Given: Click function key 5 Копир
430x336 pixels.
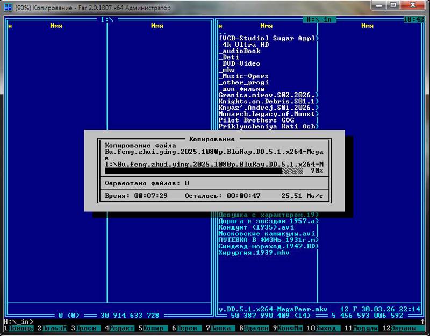Looking at the screenshot, I should pos(153,328).
